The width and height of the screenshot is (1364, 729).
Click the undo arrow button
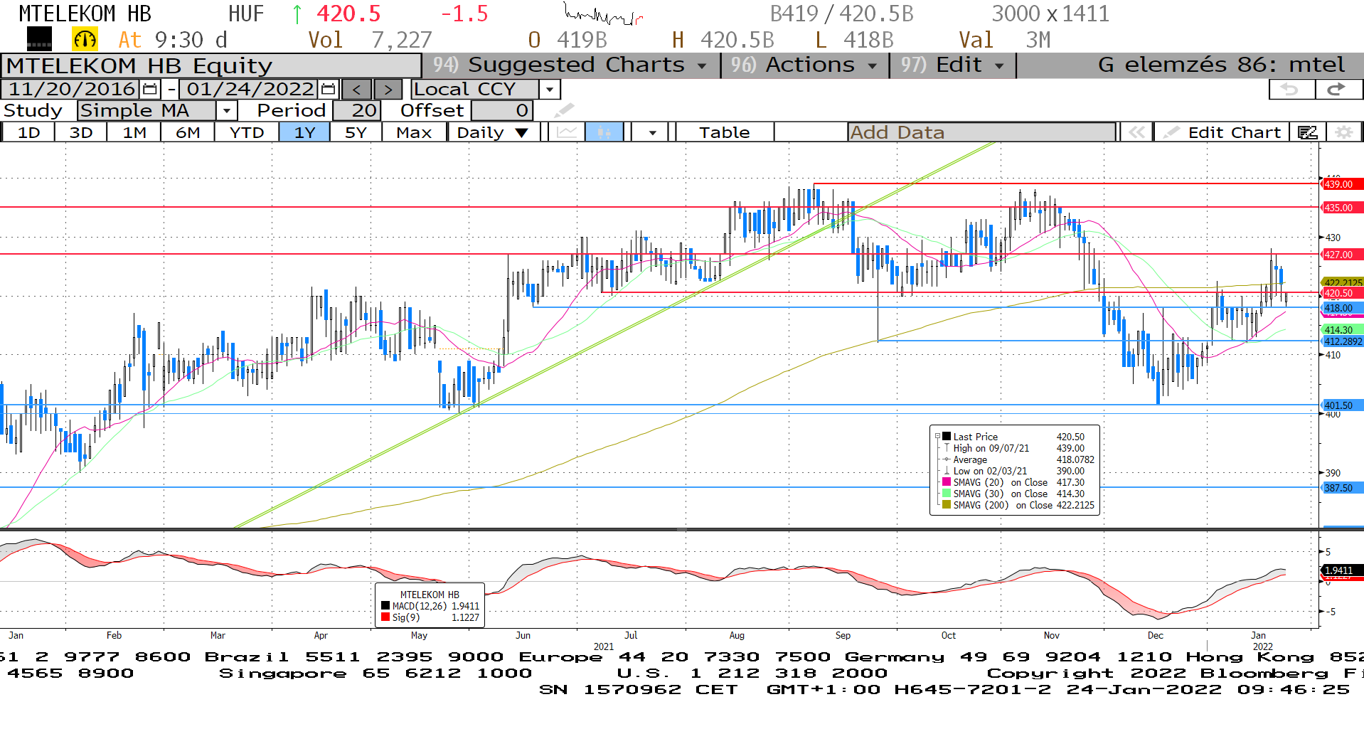pyautogui.click(x=1291, y=90)
